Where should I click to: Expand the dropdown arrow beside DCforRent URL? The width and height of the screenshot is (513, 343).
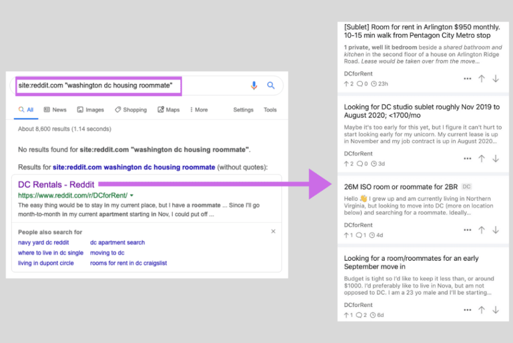(x=131, y=195)
